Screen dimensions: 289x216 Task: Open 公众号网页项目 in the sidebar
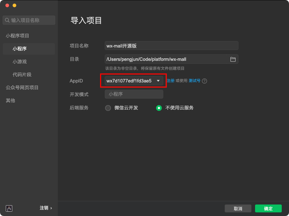tap(22, 87)
